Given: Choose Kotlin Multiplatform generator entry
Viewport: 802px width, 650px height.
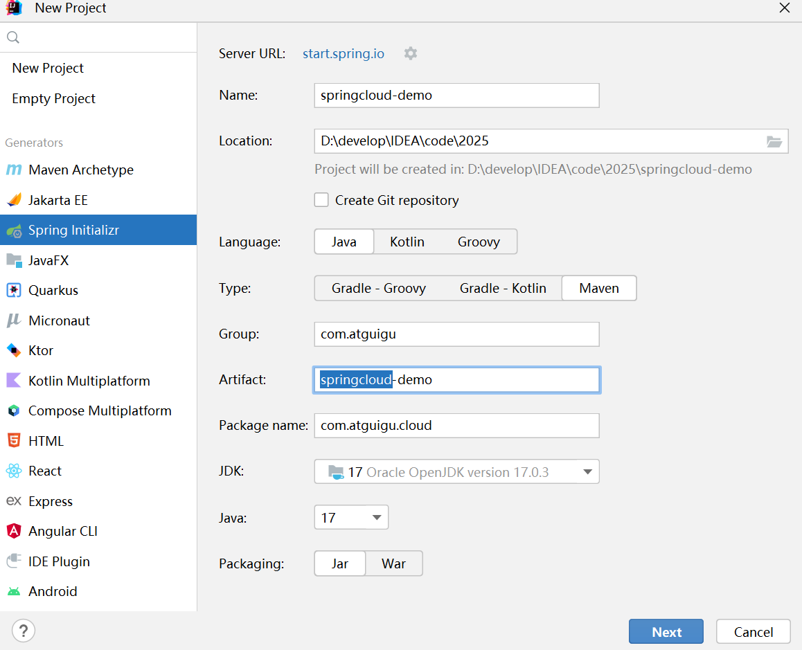Looking at the screenshot, I should [x=98, y=381].
